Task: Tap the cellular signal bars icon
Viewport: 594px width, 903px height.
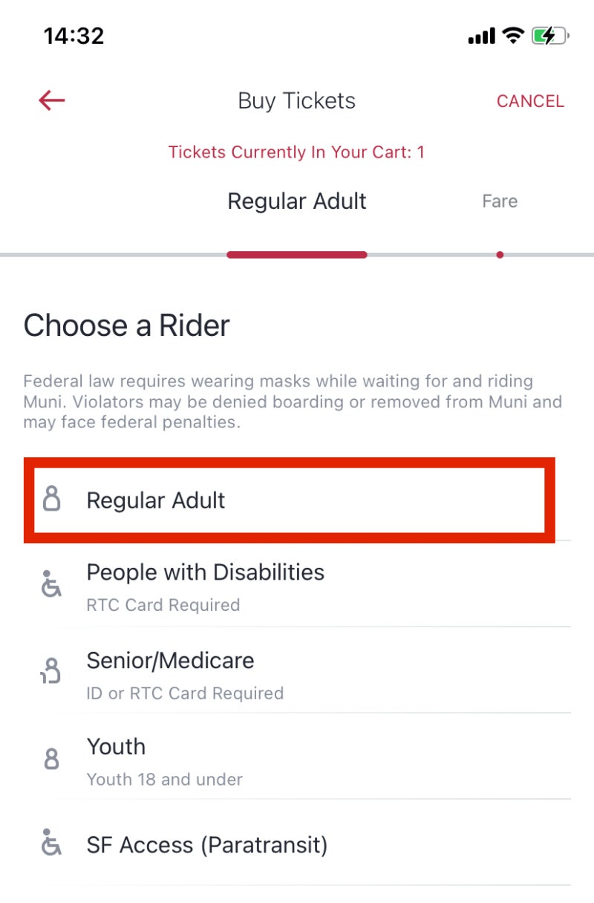Action: click(481, 36)
